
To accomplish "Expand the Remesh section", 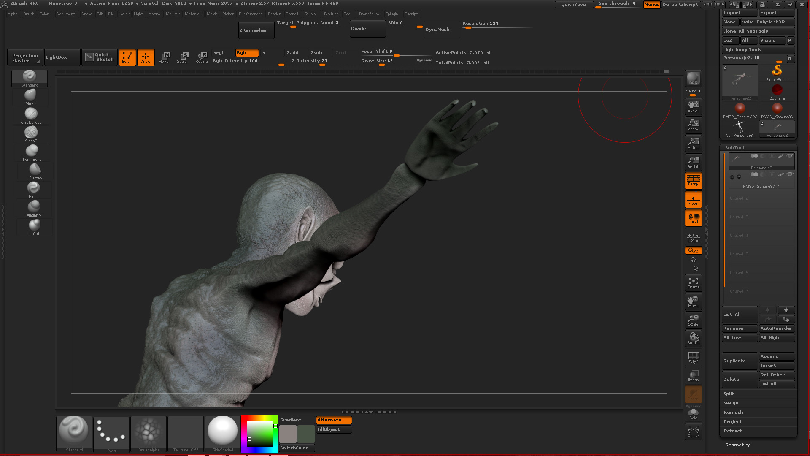I will 733,412.
